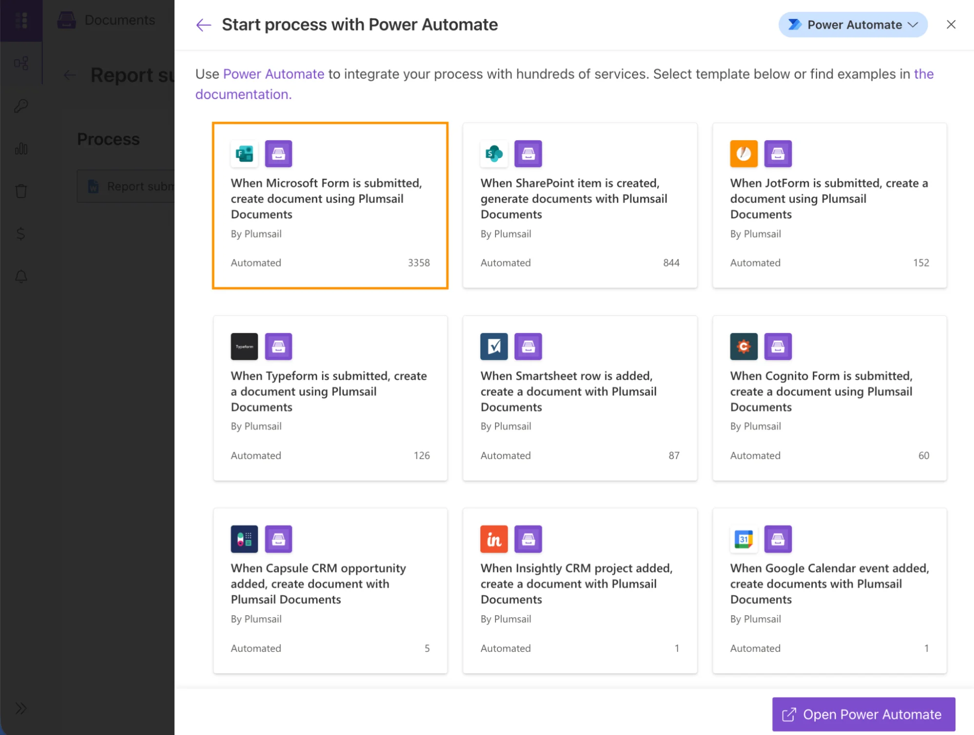Click the Plumsail icon on the Insightly card

tap(528, 539)
